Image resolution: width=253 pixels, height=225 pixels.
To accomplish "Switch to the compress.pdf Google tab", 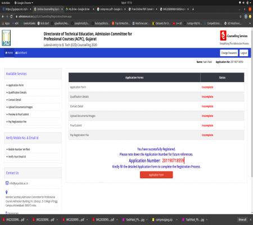I will point(111,9).
